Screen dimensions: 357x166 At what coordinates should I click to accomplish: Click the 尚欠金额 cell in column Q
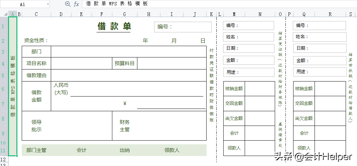pyautogui.click(x=304, y=118)
